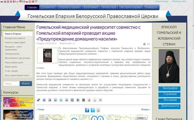Select the British flag language icon

pos(11,2)
